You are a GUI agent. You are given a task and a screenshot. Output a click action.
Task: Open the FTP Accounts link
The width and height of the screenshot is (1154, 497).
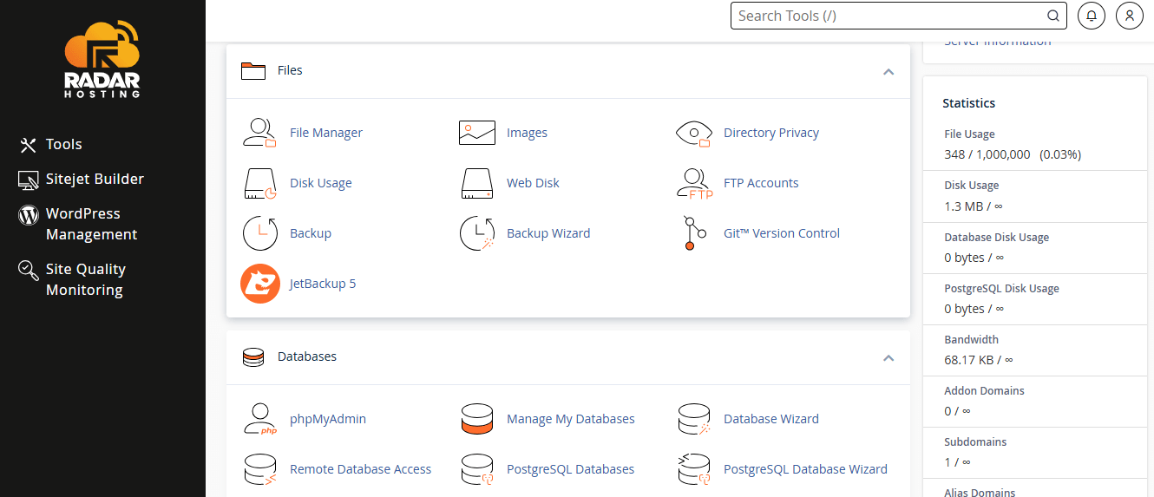pyautogui.click(x=761, y=183)
